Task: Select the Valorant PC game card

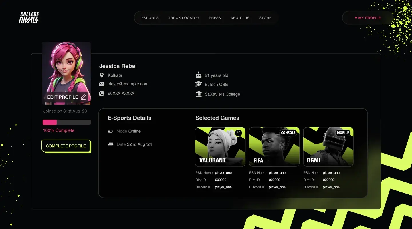Action: (x=220, y=147)
